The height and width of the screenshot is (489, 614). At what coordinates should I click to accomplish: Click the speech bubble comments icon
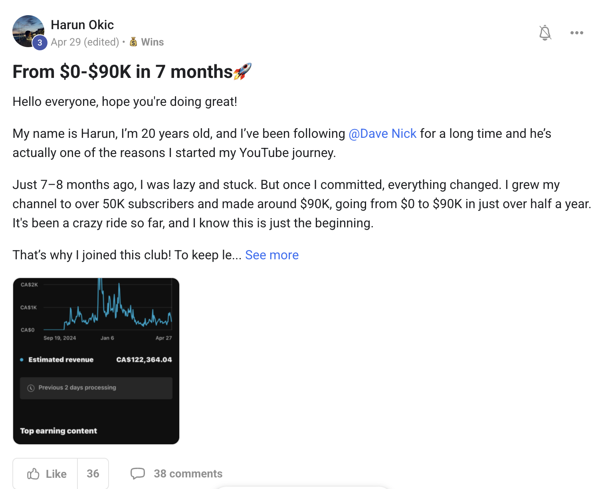tap(138, 473)
